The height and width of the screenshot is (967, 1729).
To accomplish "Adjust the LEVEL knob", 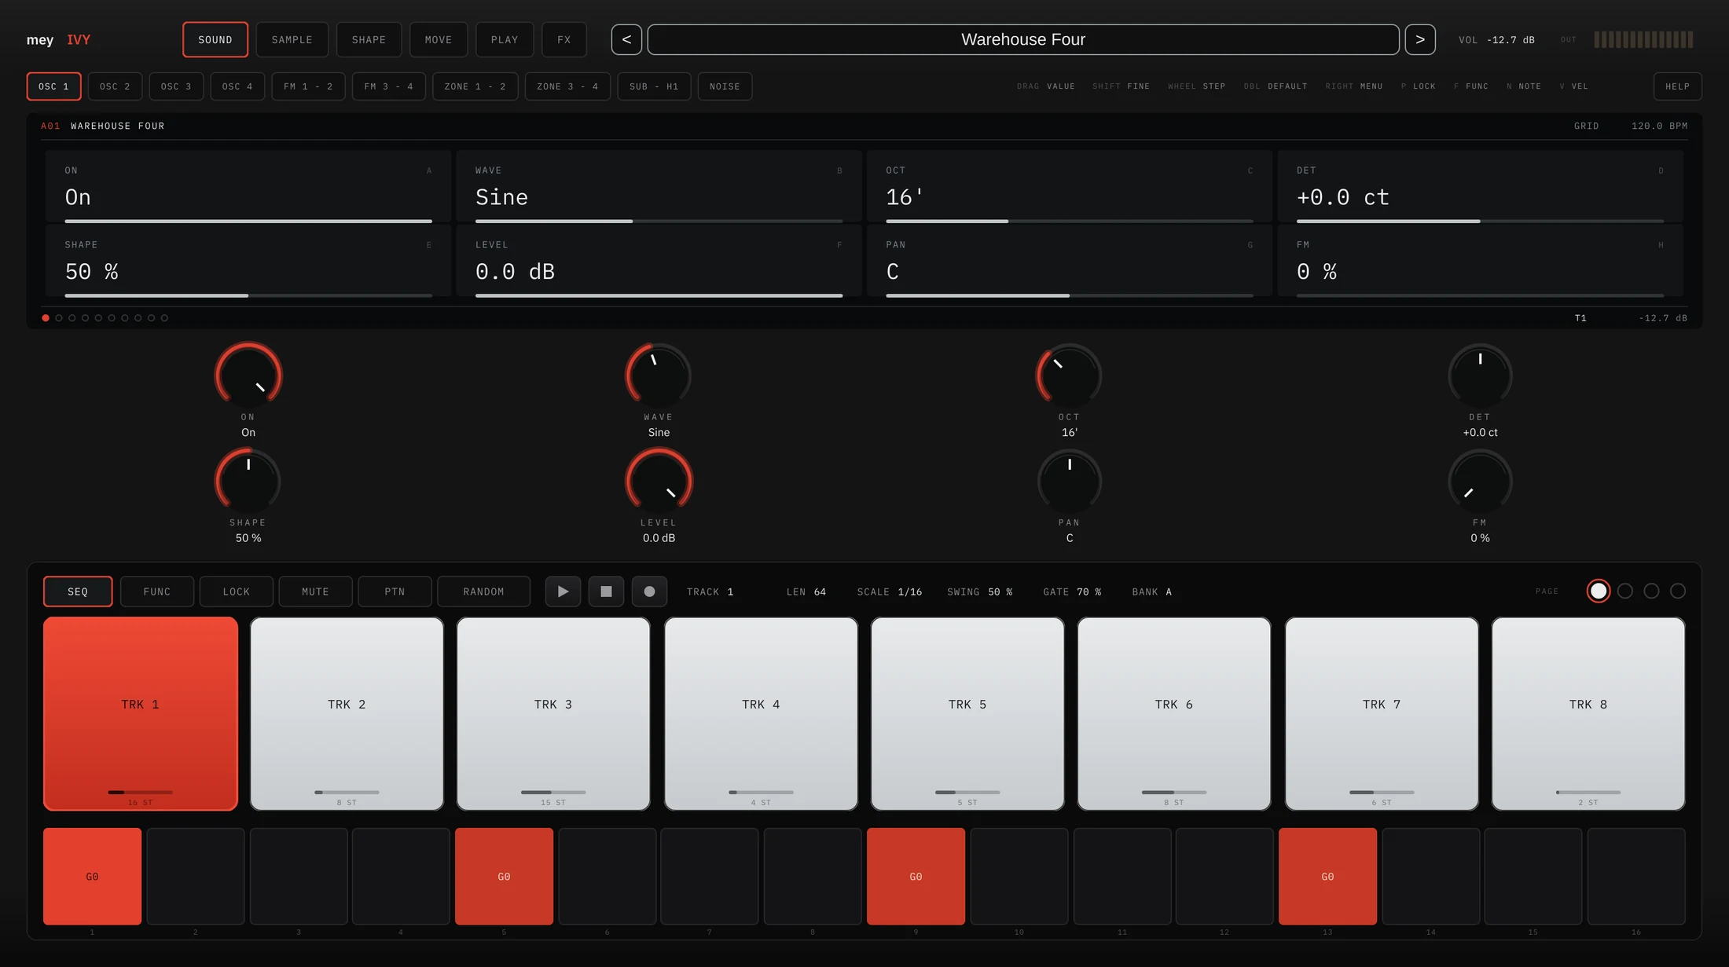I will click(x=659, y=481).
